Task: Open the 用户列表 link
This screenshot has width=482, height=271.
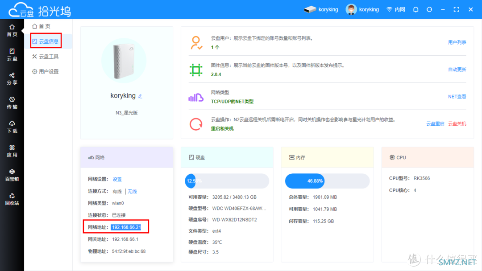Action: pos(457,42)
